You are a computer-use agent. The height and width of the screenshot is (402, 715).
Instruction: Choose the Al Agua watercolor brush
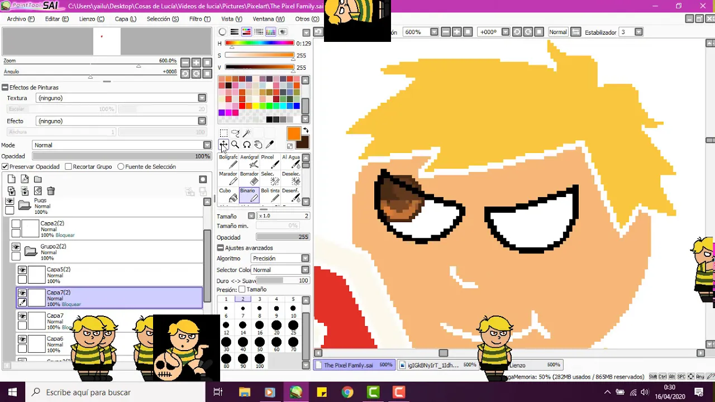point(291,161)
